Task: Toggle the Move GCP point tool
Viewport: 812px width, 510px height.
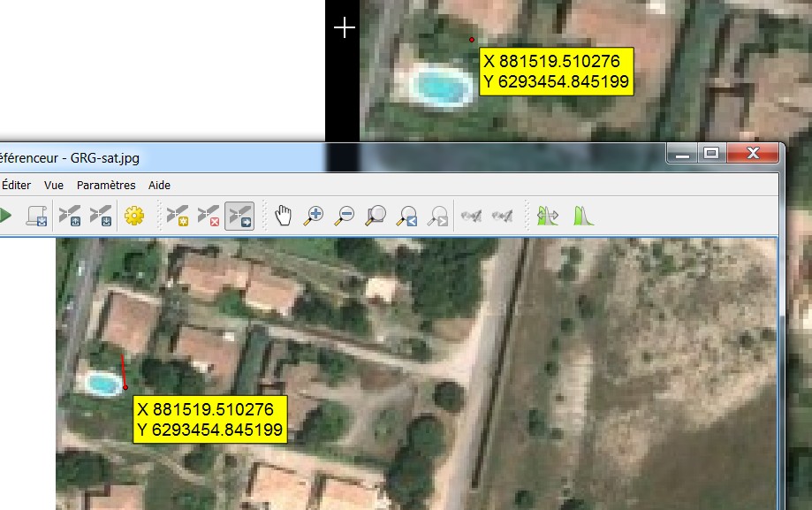Action: [239, 216]
